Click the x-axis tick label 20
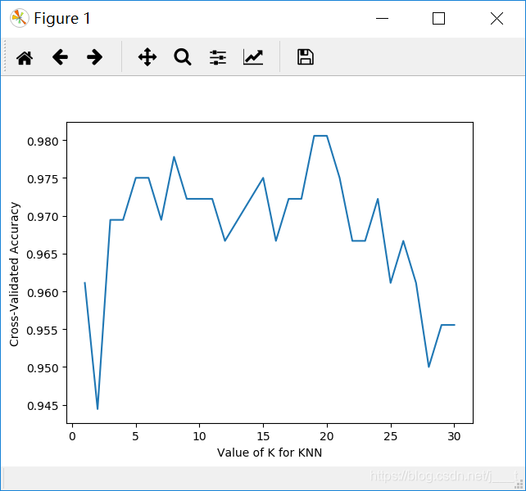Screen dimensions: 526x491 (x=327, y=436)
